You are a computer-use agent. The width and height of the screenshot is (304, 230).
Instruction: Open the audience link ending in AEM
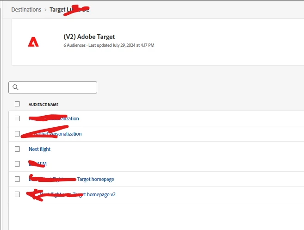click(x=37, y=164)
